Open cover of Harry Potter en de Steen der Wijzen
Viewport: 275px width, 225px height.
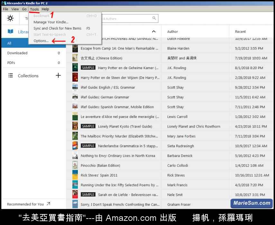click(75, 78)
